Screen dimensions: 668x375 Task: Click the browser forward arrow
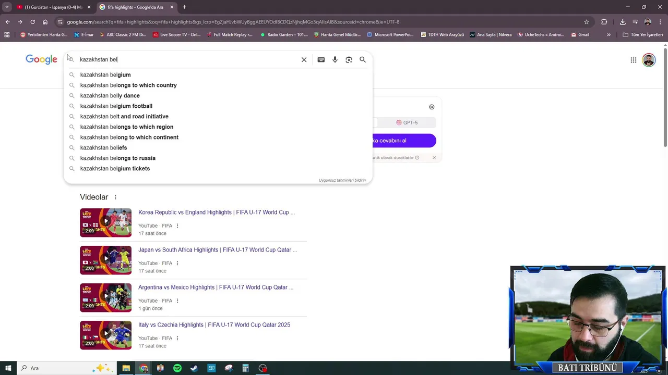click(x=20, y=22)
